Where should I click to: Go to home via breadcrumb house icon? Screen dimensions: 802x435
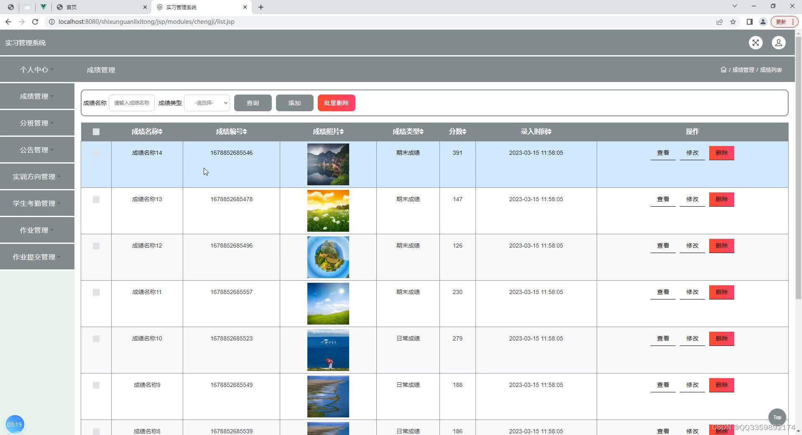[x=723, y=69]
